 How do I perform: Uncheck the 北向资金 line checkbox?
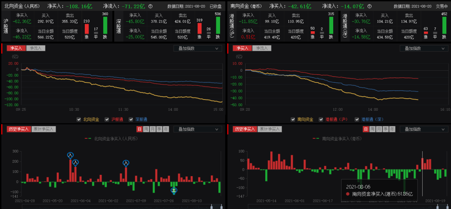pyautogui.click(x=79, y=119)
